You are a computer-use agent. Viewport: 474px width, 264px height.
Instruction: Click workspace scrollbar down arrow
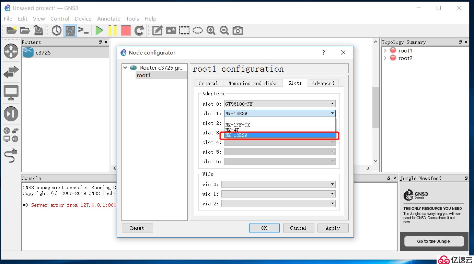pos(375,161)
